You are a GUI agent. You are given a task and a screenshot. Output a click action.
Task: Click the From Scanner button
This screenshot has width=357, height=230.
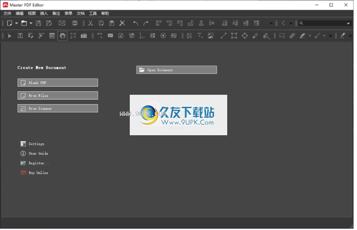(x=58, y=109)
